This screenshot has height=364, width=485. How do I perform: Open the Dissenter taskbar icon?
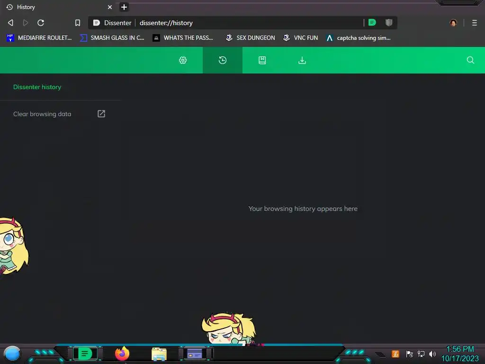click(85, 354)
